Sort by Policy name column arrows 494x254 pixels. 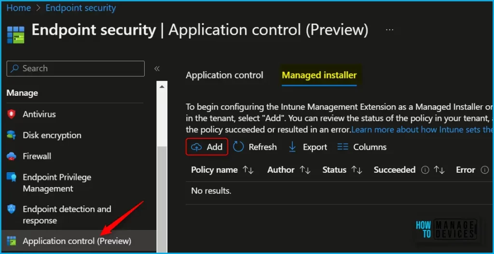tap(248, 170)
